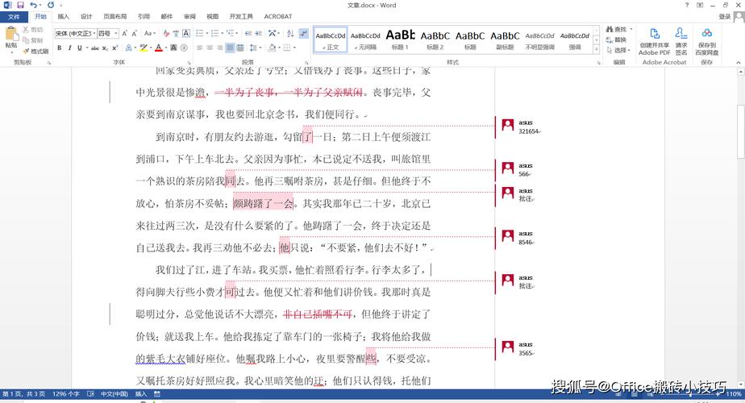This screenshot has width=745, height=403.
Task: Apply yellow text highlight color
Action: (x=144, y=48)
